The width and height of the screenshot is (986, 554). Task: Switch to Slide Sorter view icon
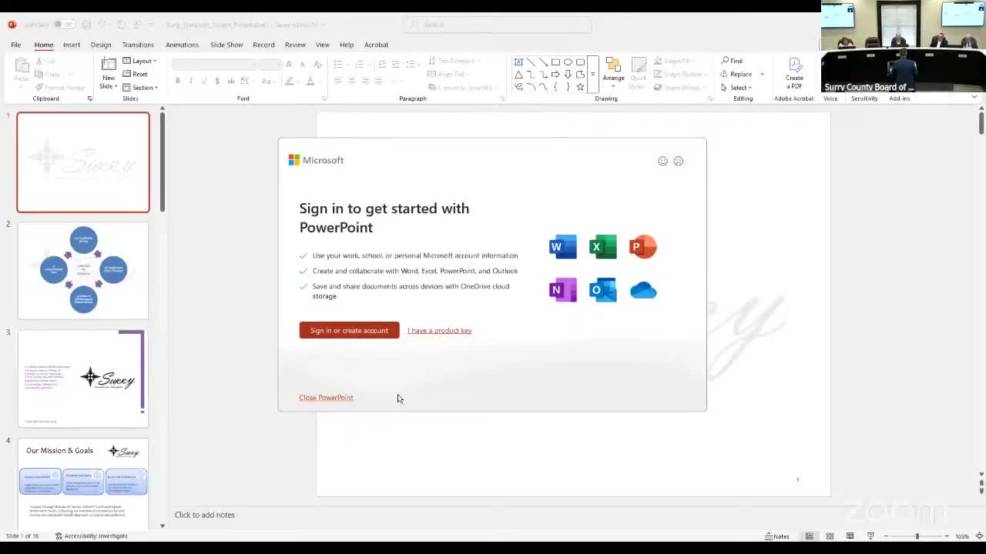[830, 536]
